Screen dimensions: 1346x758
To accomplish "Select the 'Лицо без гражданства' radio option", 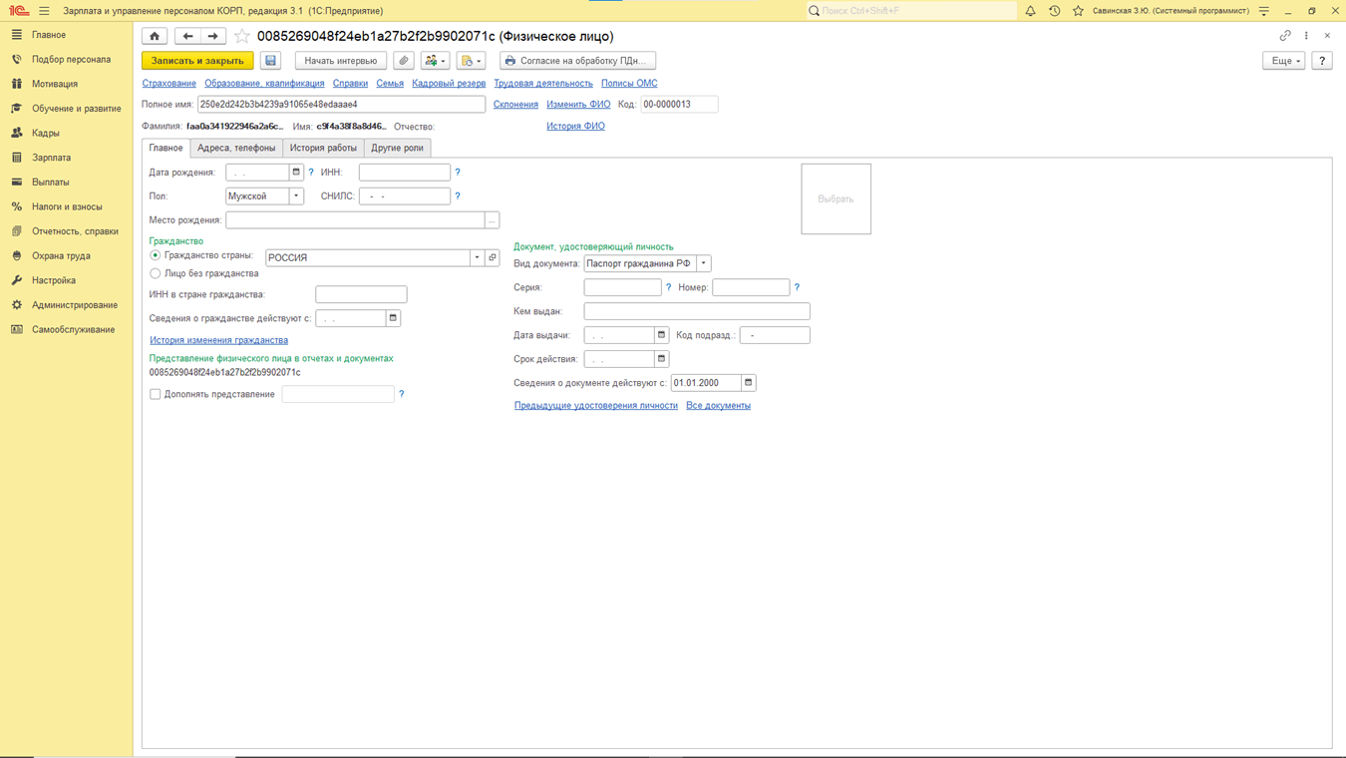I will point(156,273).
